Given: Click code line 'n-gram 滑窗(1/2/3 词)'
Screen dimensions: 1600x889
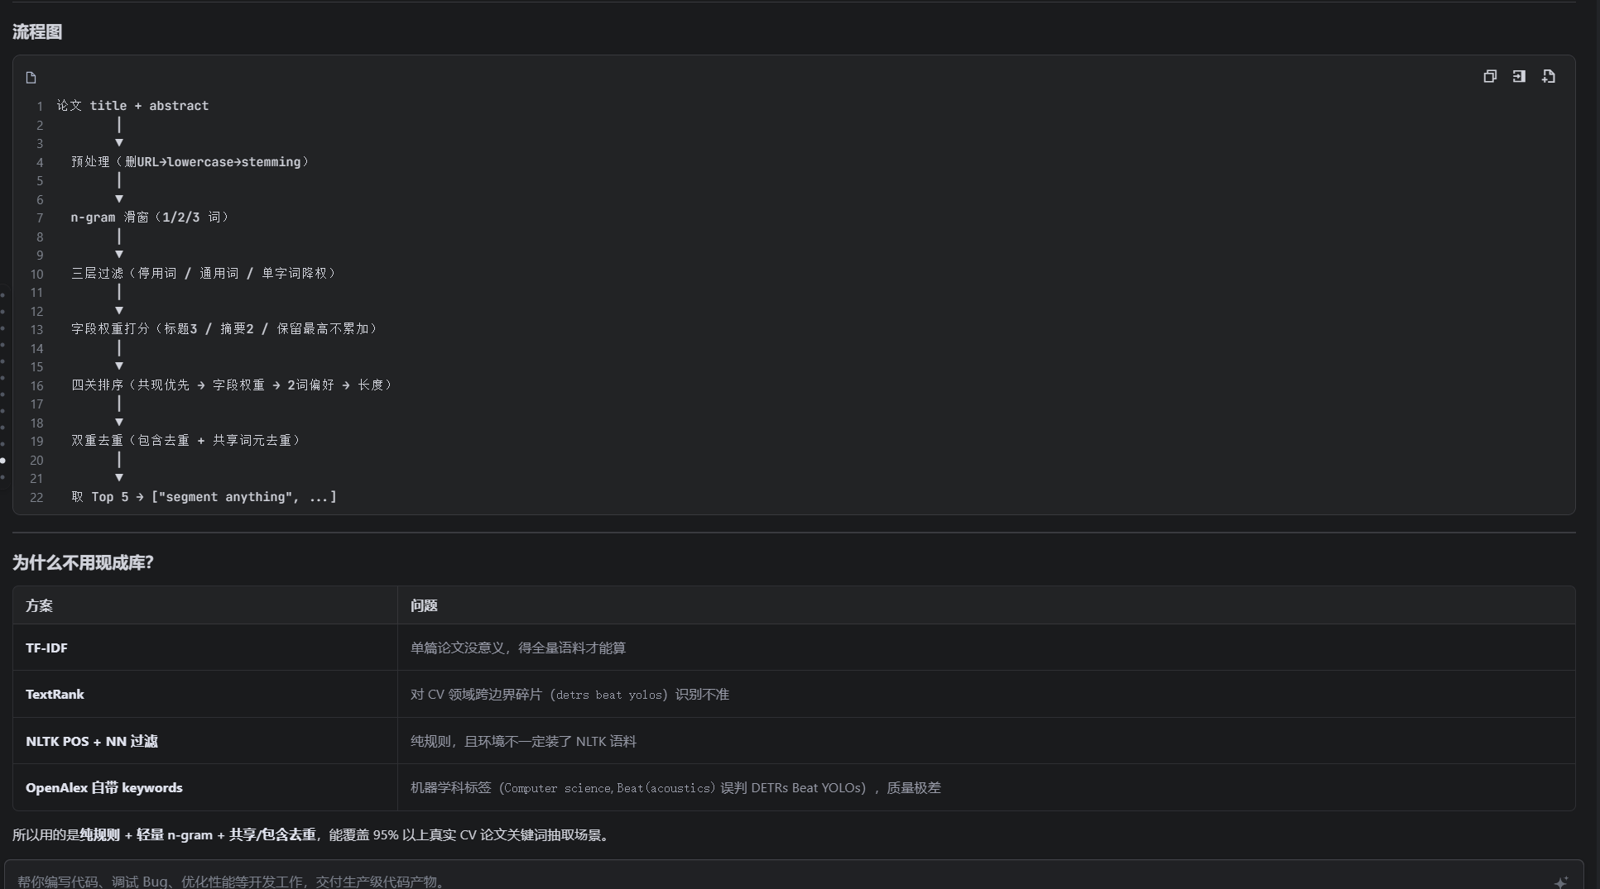Looking at the screenshot, I should pyautogui.click(x=150, y=217).
